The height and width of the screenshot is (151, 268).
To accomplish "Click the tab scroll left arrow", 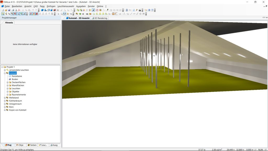I will tap(263, 18).
